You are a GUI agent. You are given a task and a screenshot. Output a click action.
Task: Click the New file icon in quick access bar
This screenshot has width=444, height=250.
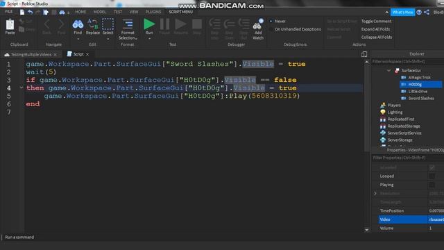click(x=22, y=12)
